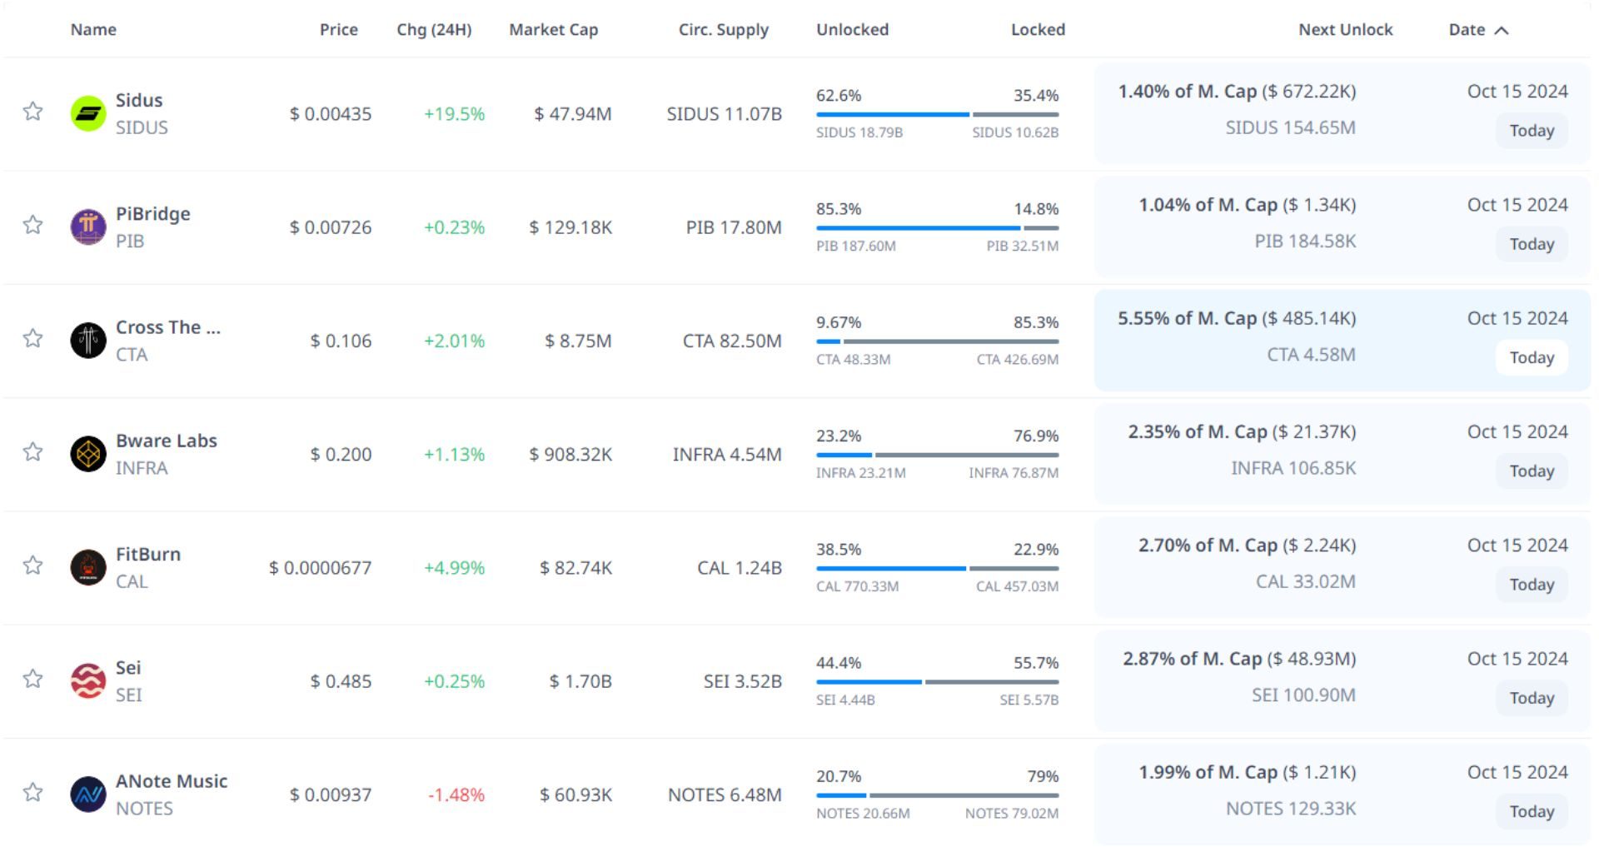Click Sidus unlocked/locked progress bar
1599x847 pixels.
[x=937, y=114]
